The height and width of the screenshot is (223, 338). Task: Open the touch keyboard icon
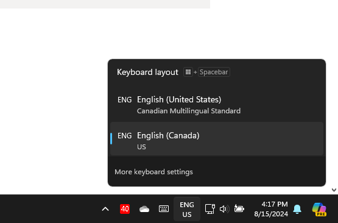click(164, 209)
